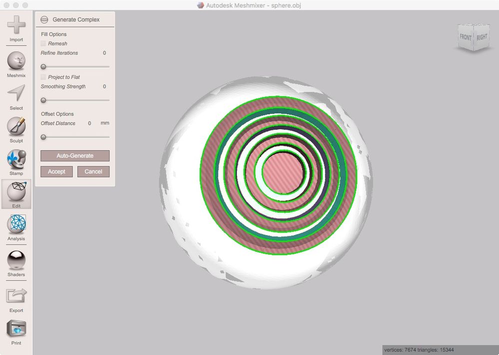Image resolution: width=499 pixels, height=355 pixels.
Task: Open the Edit tools menu
Action: pos(16,194)
